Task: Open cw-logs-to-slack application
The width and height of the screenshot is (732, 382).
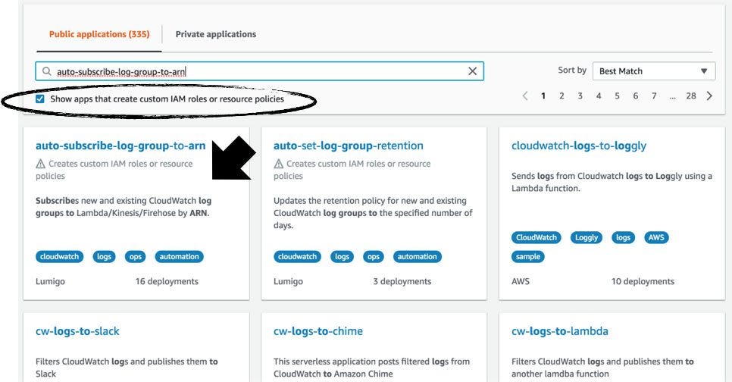Action: point(77,331)
